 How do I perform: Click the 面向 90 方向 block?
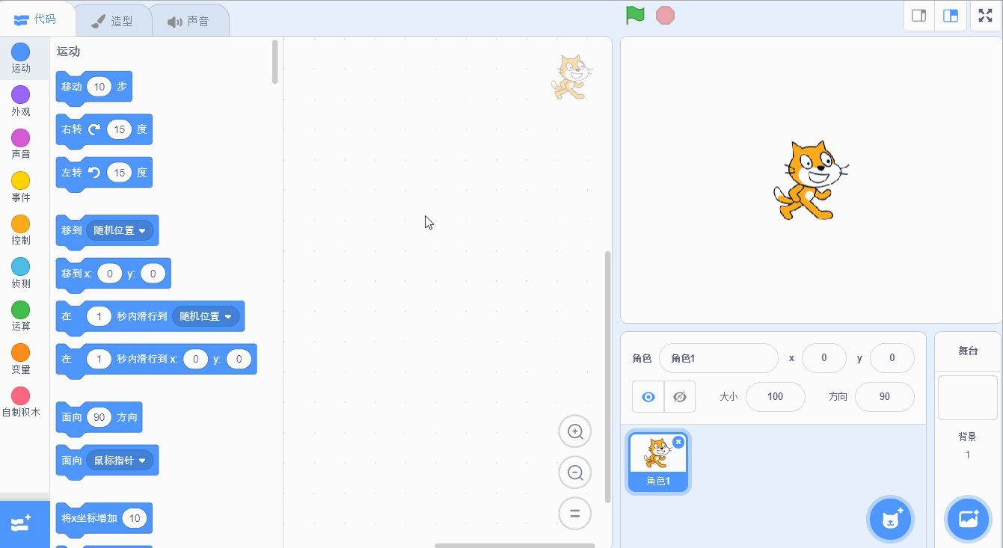coord(99,417)
